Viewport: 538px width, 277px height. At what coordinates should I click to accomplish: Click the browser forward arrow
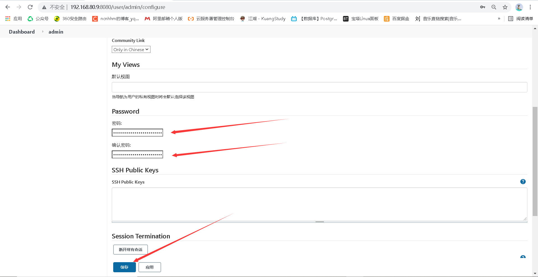tap(19, 7)
